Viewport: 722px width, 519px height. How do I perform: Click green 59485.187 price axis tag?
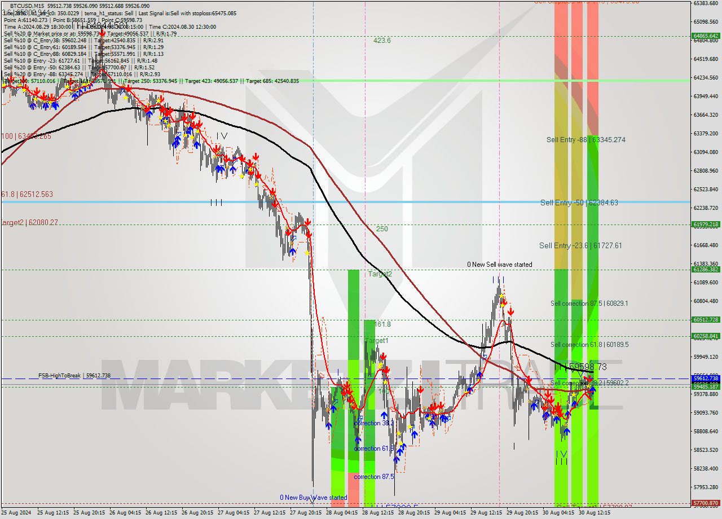click(x=706, y=386)
